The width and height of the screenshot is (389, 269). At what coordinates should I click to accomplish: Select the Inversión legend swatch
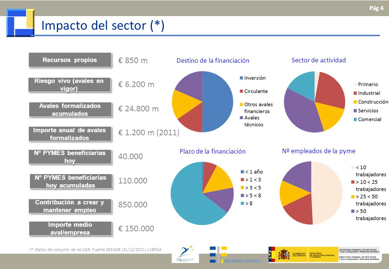coord(241,78)
